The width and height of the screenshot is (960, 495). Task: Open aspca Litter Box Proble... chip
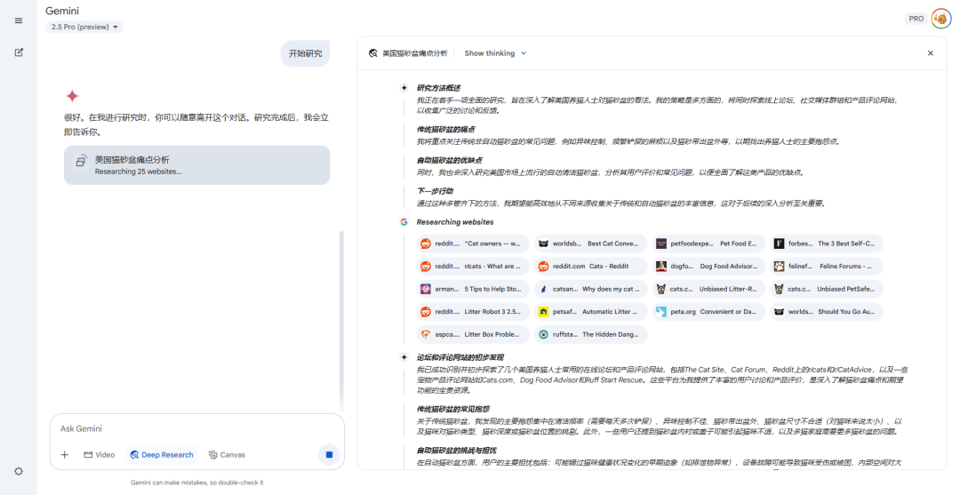click(x=473, y=334)
